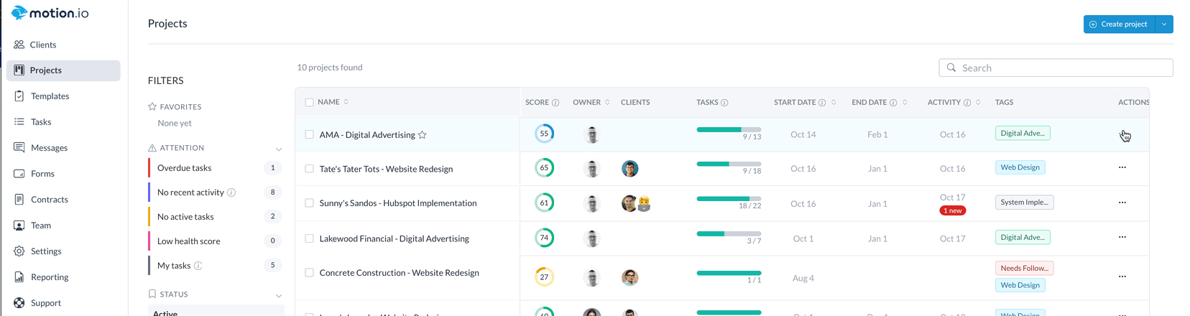
Task: Click the Create project button
Action: pos(1119,24)
